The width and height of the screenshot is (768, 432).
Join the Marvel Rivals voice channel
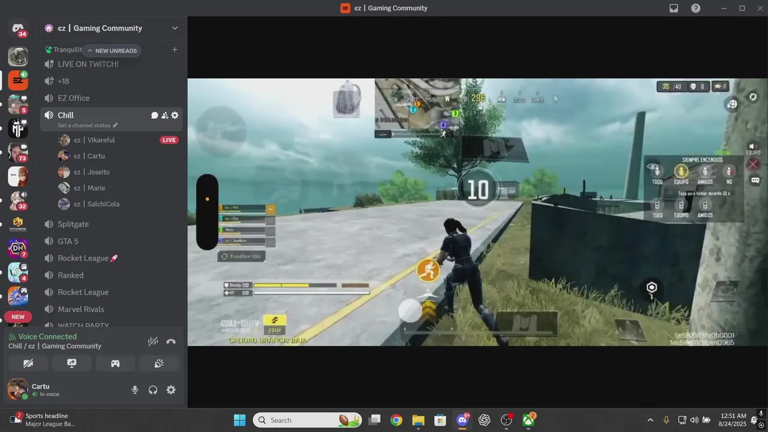112,309
